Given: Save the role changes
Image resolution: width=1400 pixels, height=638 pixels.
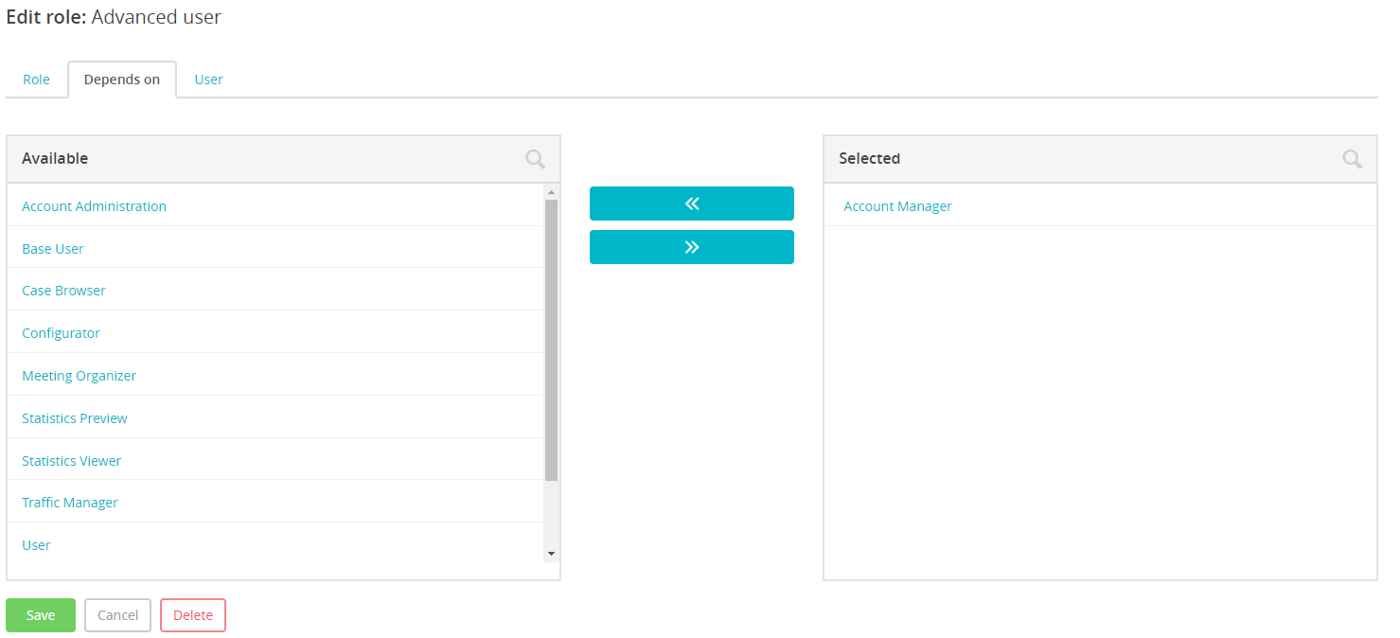Looking at the screenshot, I should [41, 615].
